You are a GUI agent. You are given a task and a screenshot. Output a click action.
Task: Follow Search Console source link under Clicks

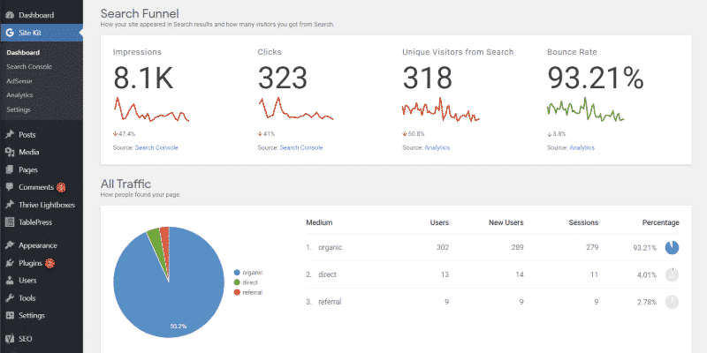(x=301, y=147)
